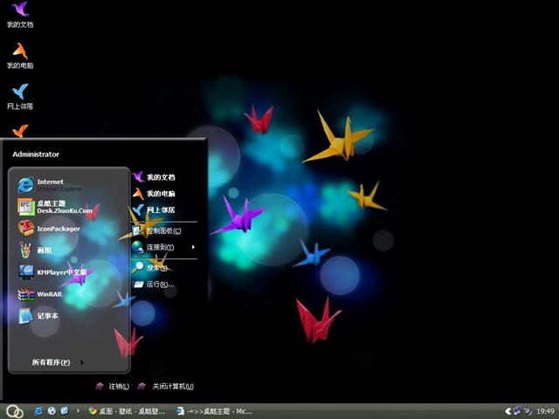Open 搜索(S) search entry in Start menu
Screen dimensions: 559x419
tap(149, 268)
